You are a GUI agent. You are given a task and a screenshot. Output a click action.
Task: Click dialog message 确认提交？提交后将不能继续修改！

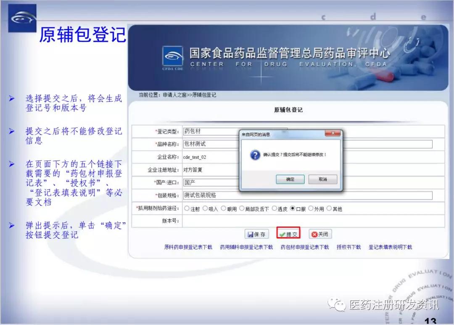pyautogui.click(x=295, y=155)
